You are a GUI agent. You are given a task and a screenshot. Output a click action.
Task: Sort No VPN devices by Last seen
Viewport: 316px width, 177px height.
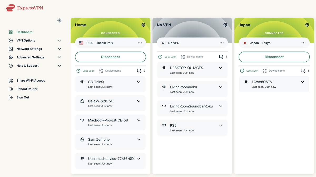coord(167,57)
